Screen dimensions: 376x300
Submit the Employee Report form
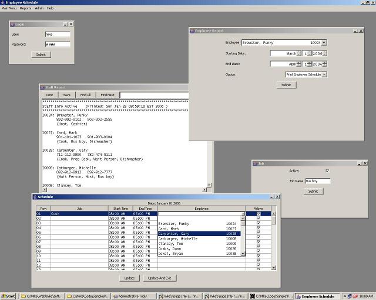coord(286,85)
